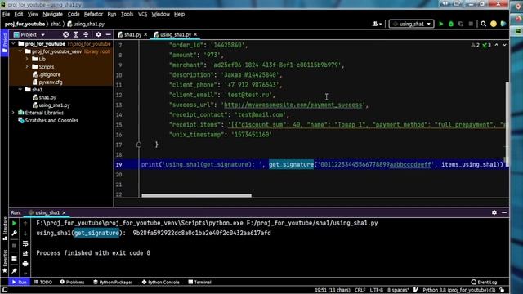Follow the success_url payment_success link

coord(293,105)
